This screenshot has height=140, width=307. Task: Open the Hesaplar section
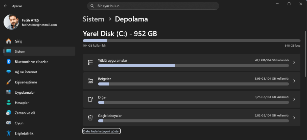coord(21,103)
